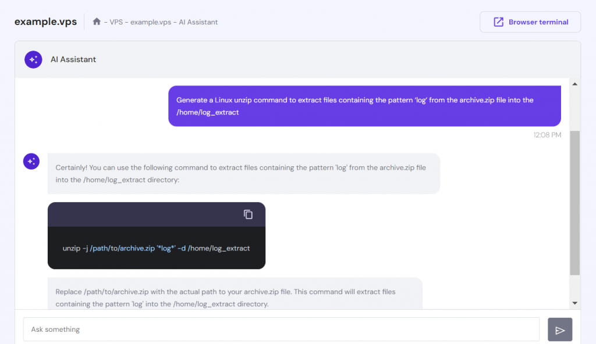Copy the unzip command code
This screenshot has height=344, width=596.
click(248, 214)
